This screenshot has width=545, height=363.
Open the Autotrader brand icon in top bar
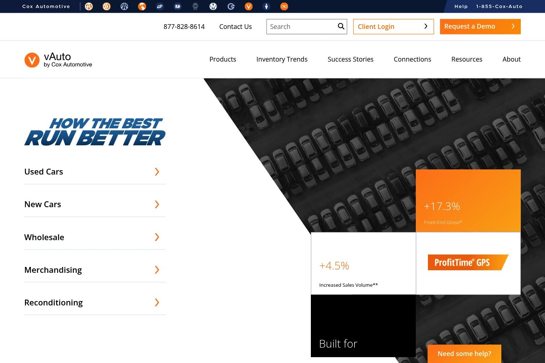(x=89, y=6)
